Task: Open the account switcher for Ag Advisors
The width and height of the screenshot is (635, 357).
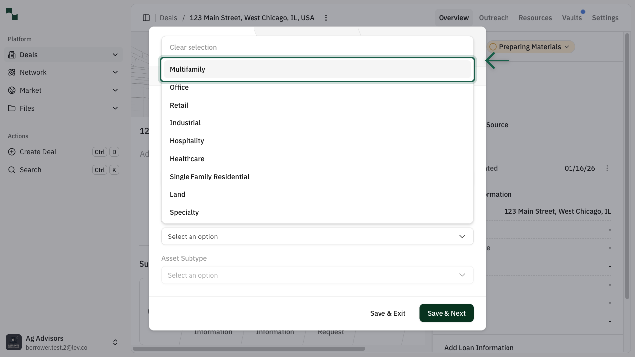Action: tap(115, 342)
